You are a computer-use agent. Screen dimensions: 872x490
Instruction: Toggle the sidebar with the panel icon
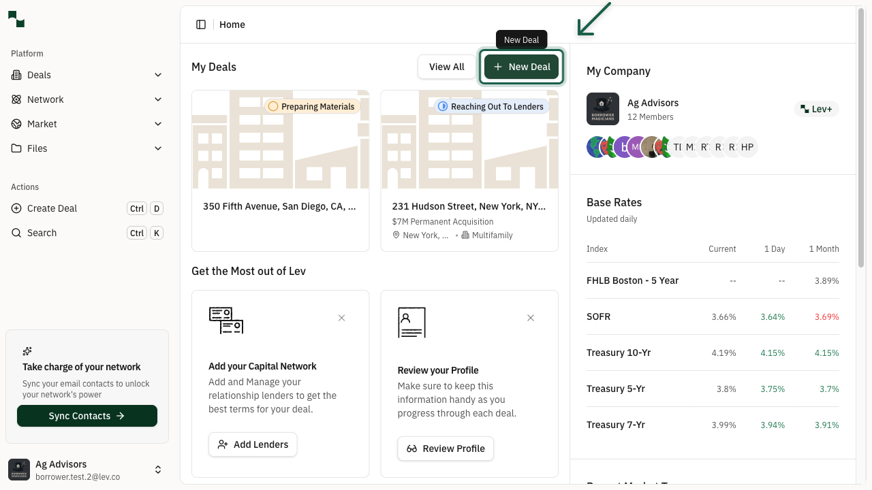(x=201, y=24)
